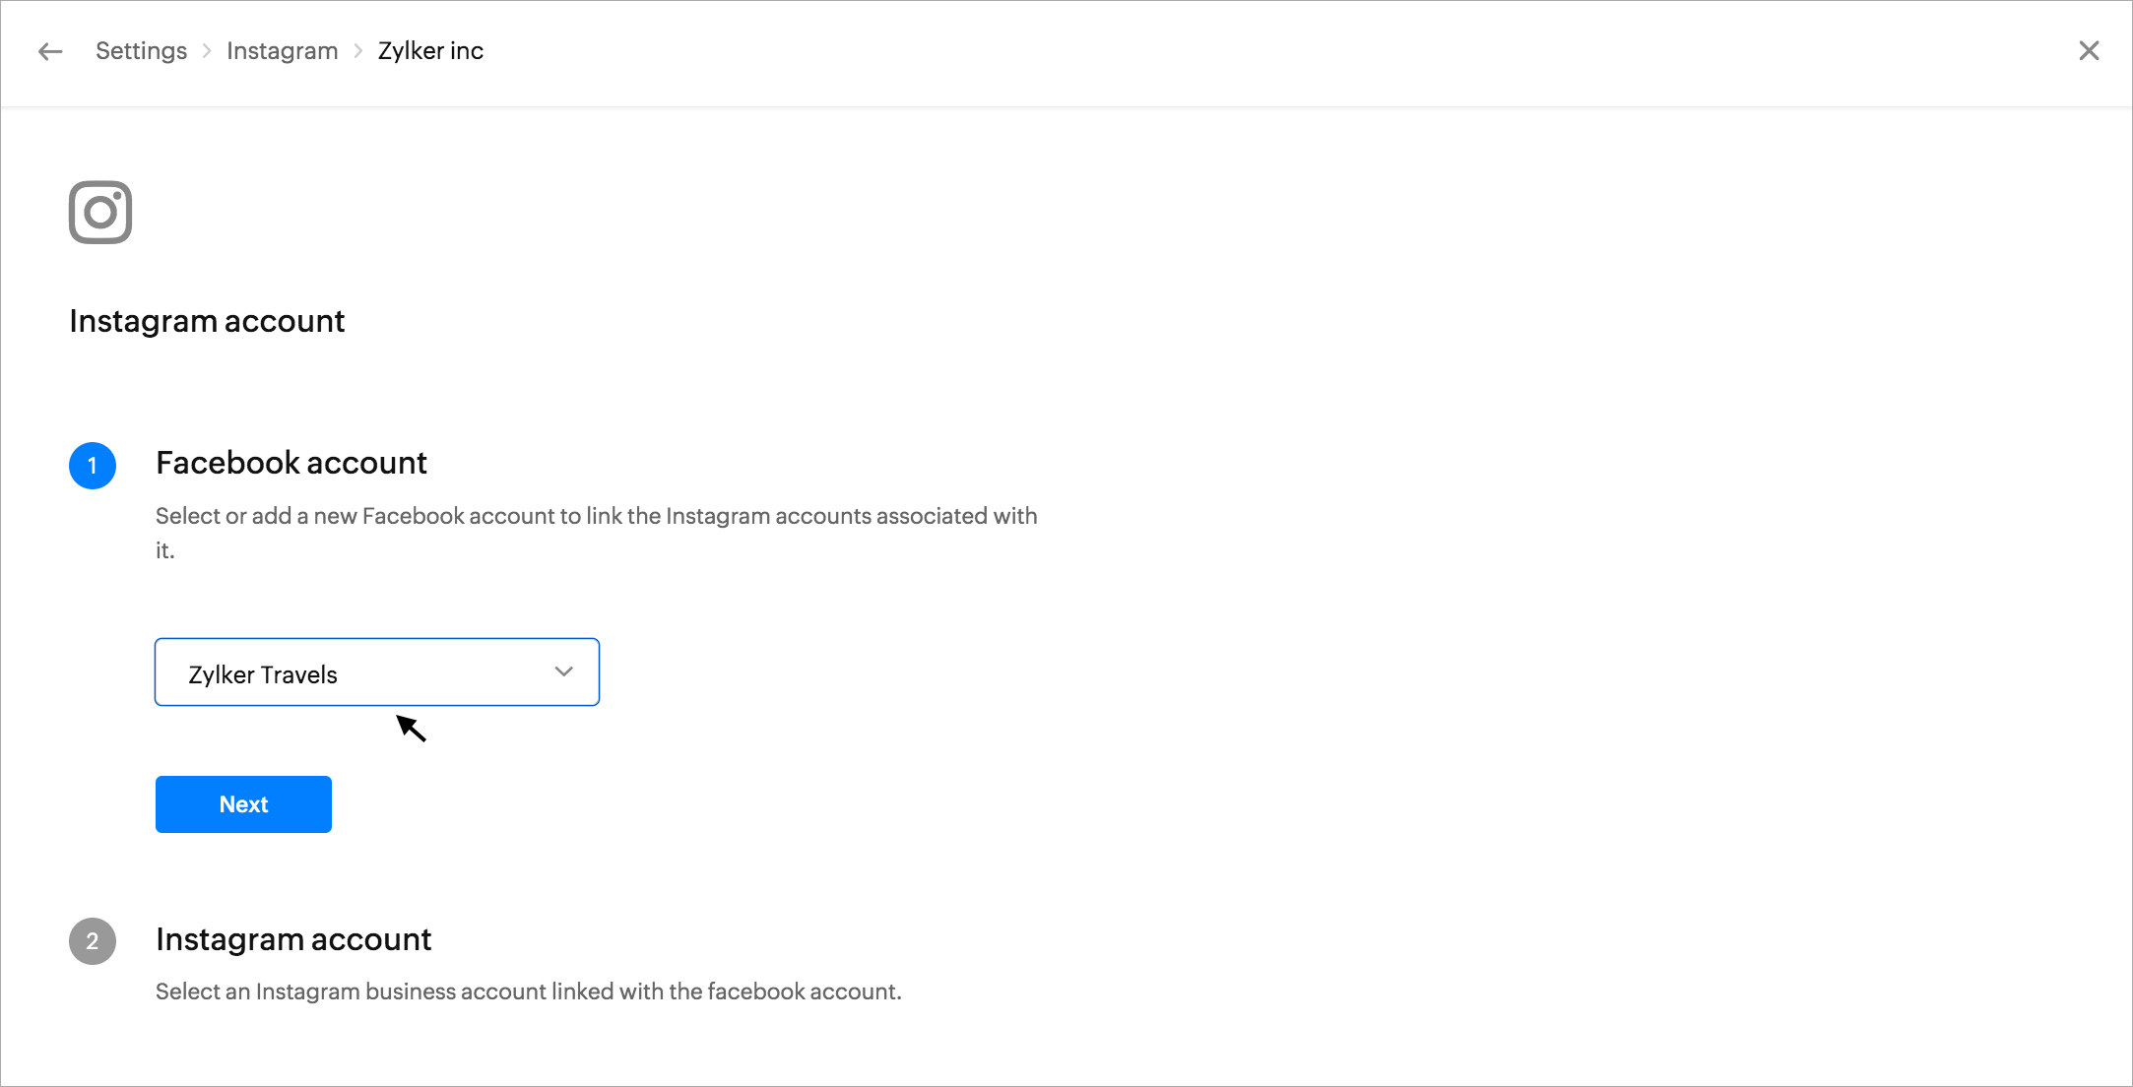Click the Facebook account step heading
This screenshot has height=1087, width=2133.
point(291,463)
